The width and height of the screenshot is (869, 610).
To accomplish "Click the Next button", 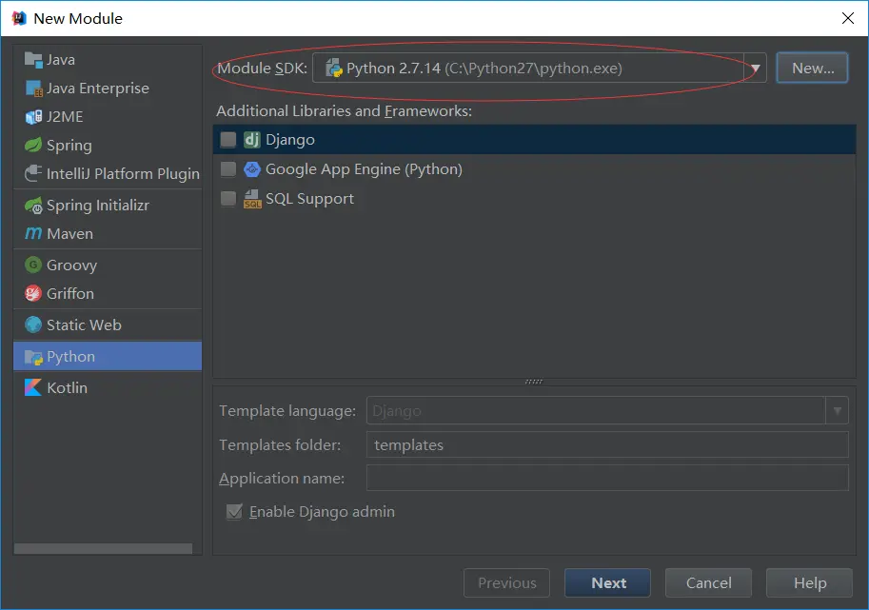I will click(x=607, y=582).
